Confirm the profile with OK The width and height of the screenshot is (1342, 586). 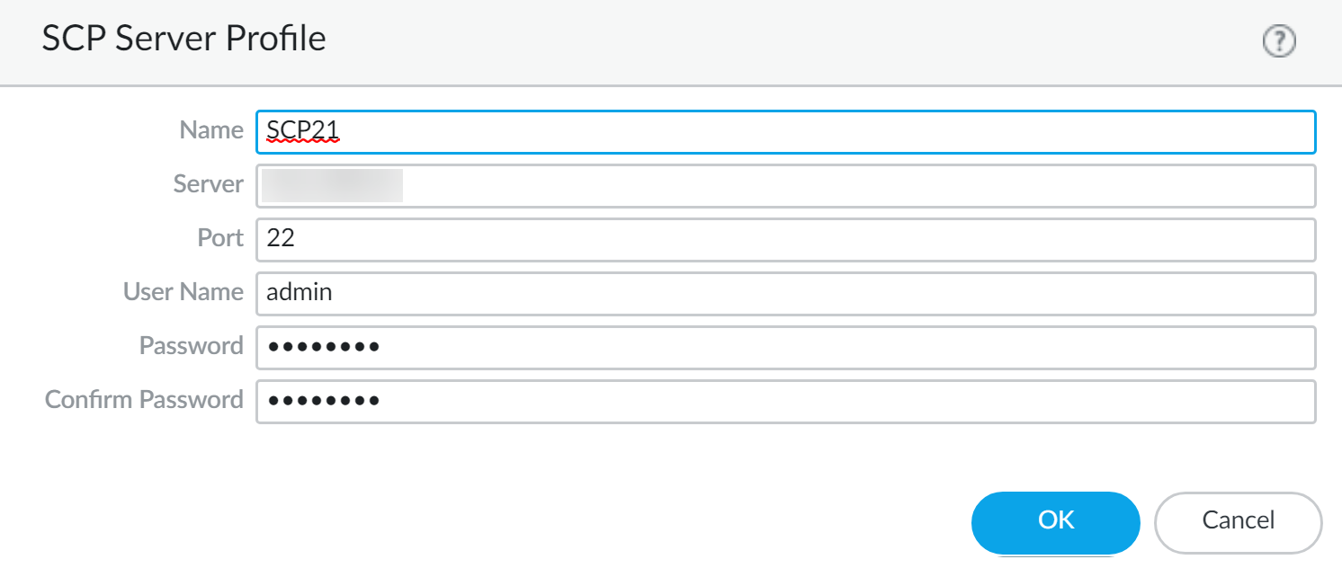(x=1055, y=521)
